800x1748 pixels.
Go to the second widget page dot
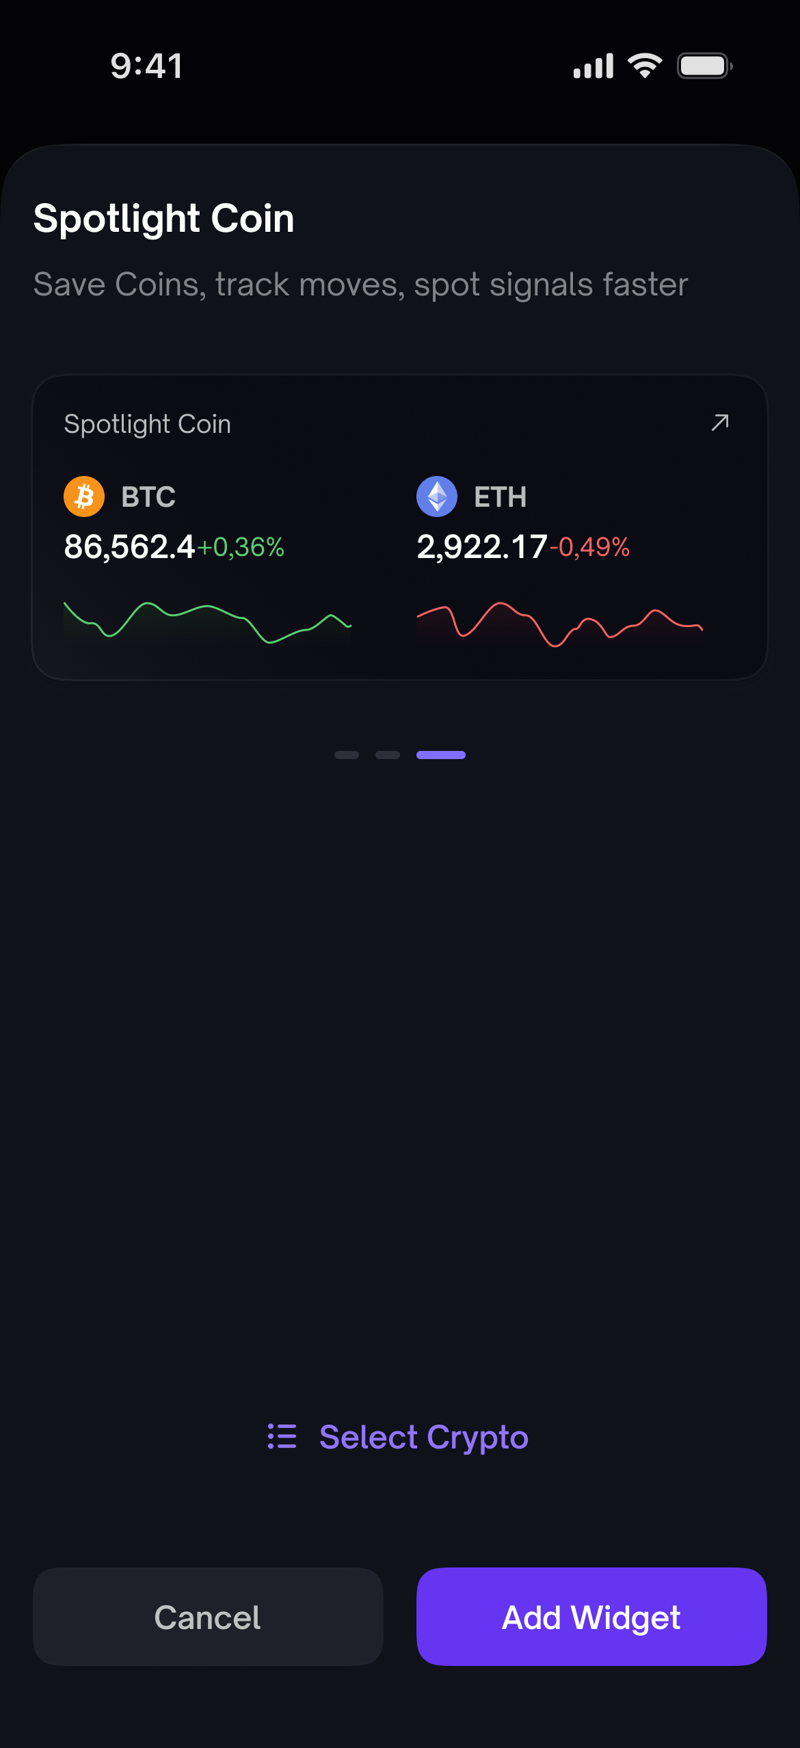coord(388,755)
